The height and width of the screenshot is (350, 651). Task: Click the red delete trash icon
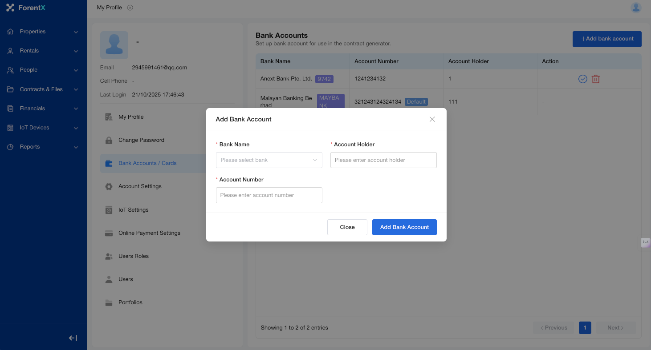click(595, 79)
